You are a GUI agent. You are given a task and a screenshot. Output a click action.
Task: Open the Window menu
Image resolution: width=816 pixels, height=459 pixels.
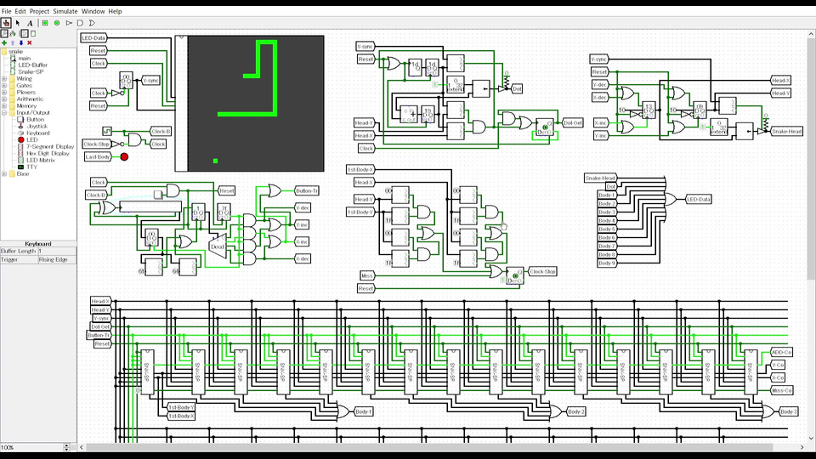(x=93, y=11)
